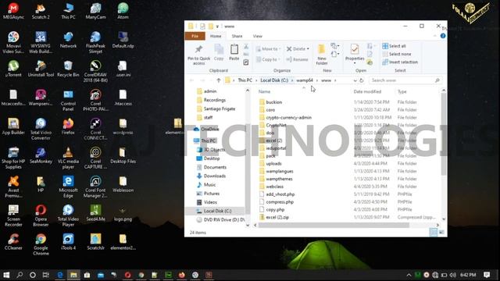
Task: Select Santiago Frigate in navigation pane
Action: 220,109
